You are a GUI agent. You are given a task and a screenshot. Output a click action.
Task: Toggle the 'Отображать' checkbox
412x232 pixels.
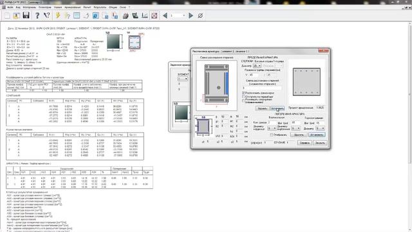(x=272, y=135)
